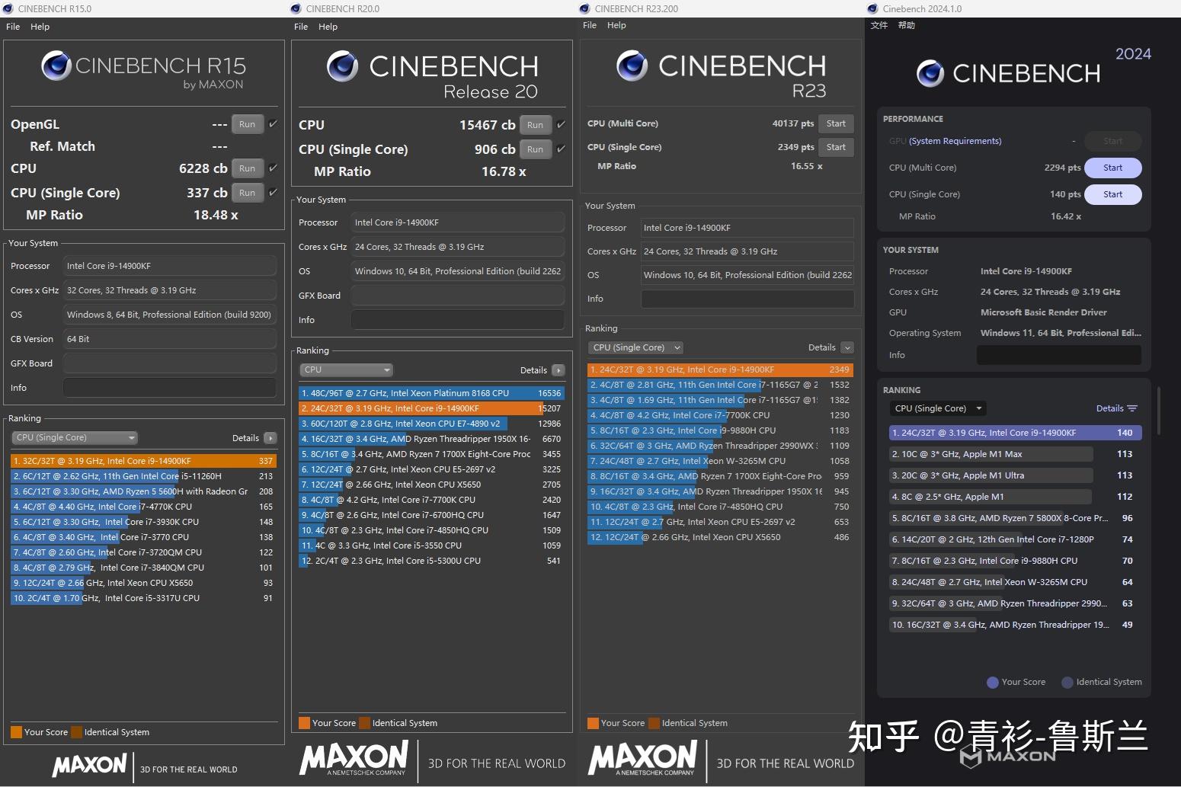The height and width of the screenshot is (787, 1181).
Task: Open the Help menu in Cinebench R20
Action: (x=328, y=27)
